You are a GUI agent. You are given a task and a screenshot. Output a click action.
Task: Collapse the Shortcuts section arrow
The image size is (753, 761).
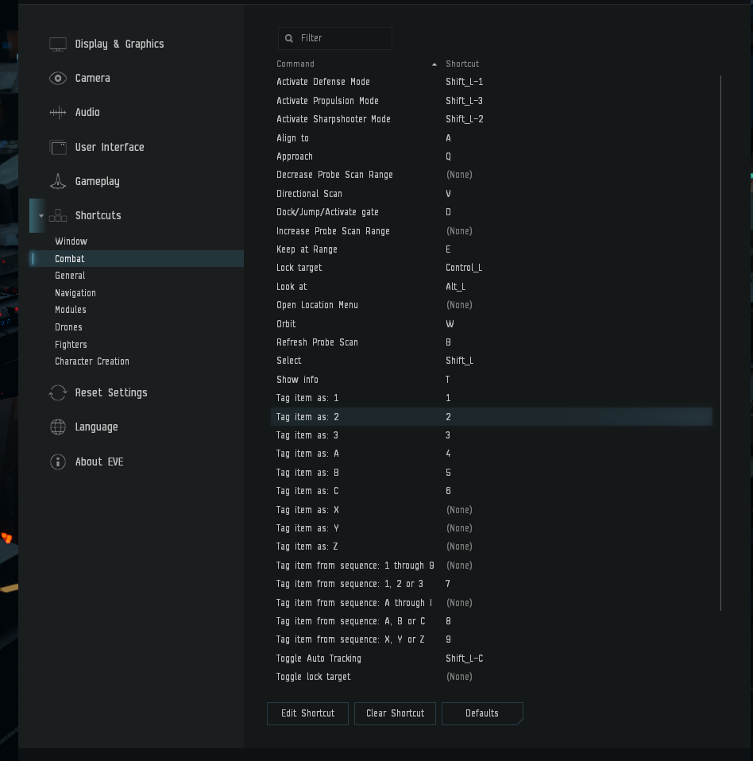coord(41,216)
